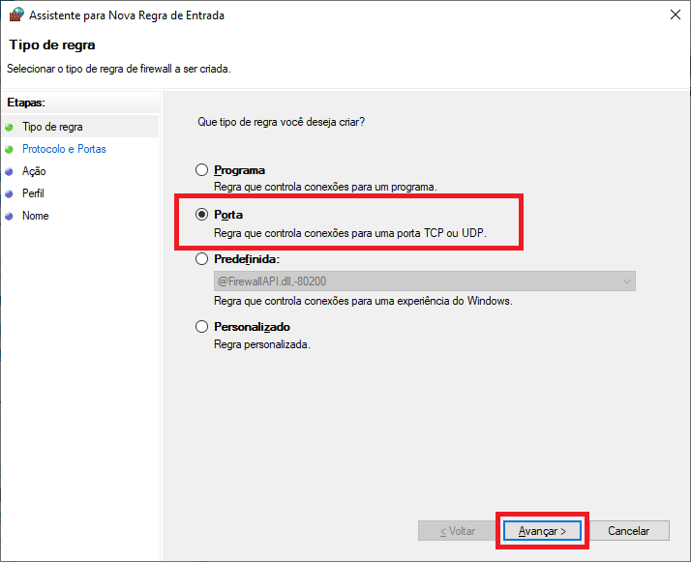Jump to the Ação step
Screen dimensions: 691x562
click(x=34, y=171)
